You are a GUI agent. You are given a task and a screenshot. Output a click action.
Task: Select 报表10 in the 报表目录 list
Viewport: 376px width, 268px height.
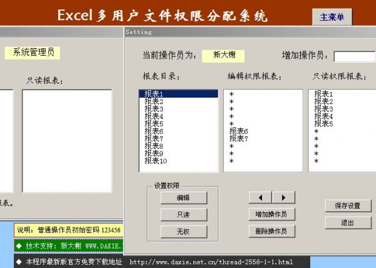157,161
